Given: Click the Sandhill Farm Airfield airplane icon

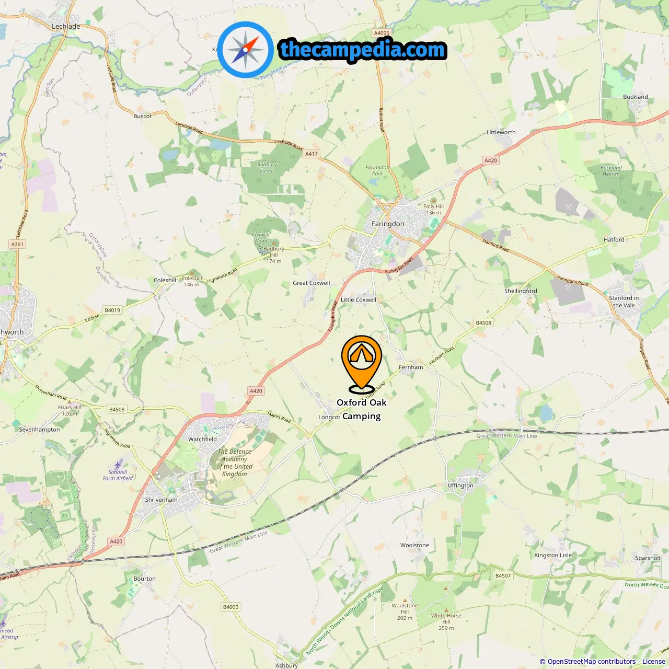Looking at the screenshot, I should coord(118,464).
